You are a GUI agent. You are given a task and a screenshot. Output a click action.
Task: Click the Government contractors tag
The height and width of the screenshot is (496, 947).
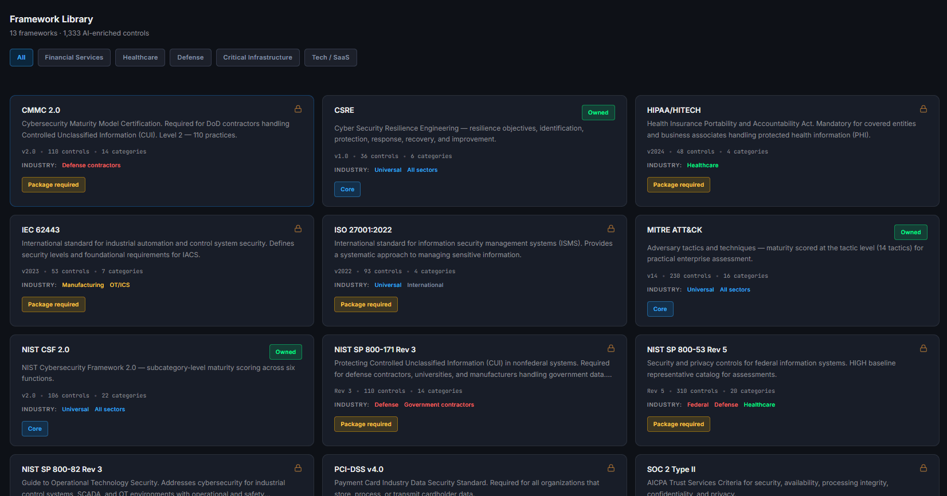point(439,404)
